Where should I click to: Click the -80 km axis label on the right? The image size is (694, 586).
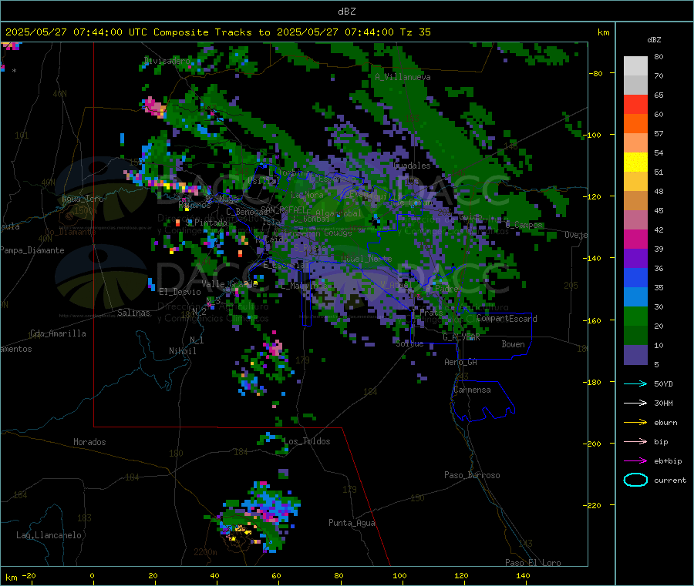point(596,73)
